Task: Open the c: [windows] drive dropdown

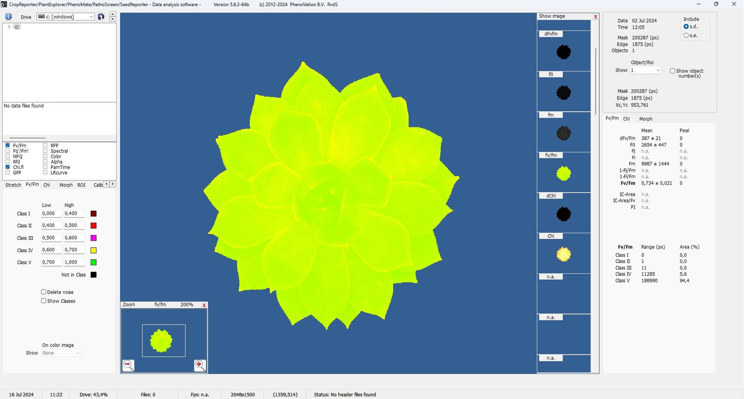Action: point(90,17)
